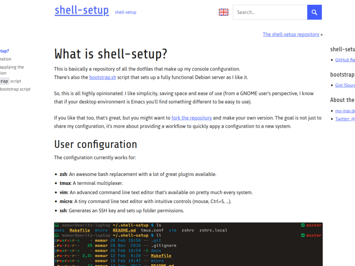The image size is (355, 266).
Task: Click 'README.md' in the ls output
Action: [124, 230]
